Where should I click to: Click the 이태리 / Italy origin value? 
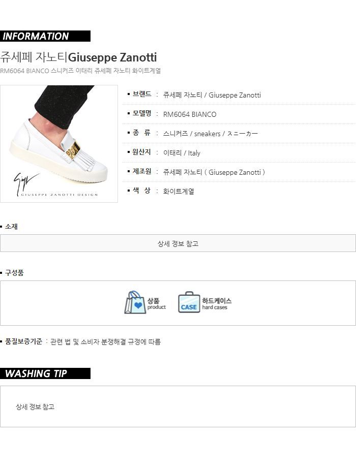[182, 153]
